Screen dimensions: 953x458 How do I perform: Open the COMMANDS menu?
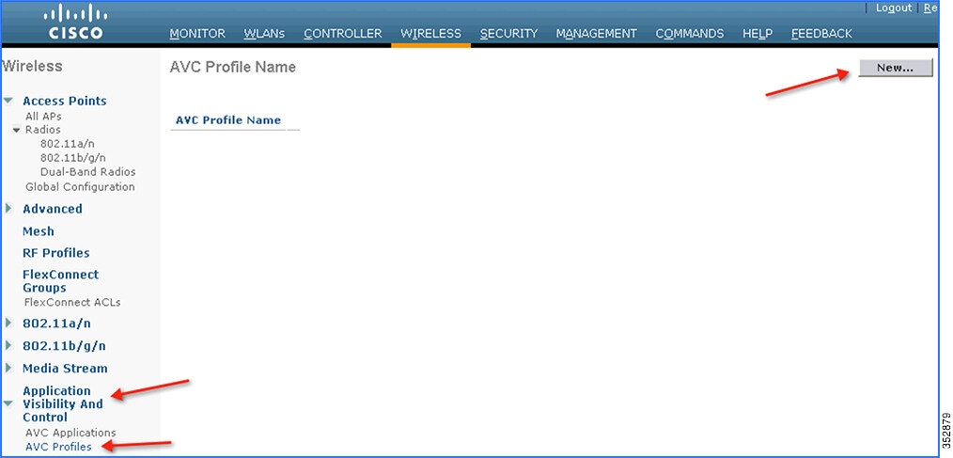(x=689, y=34)
